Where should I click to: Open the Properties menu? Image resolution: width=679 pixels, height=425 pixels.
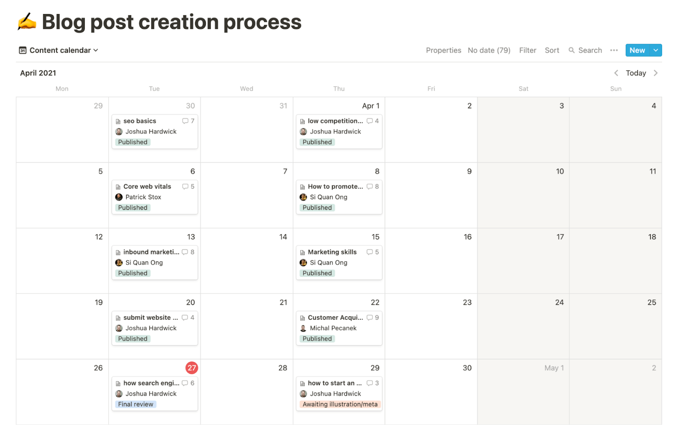(x=443, y=50)
